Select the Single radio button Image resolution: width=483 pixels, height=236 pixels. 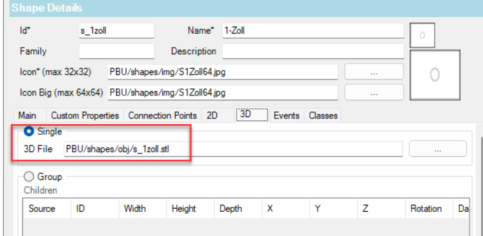(29, 132)
